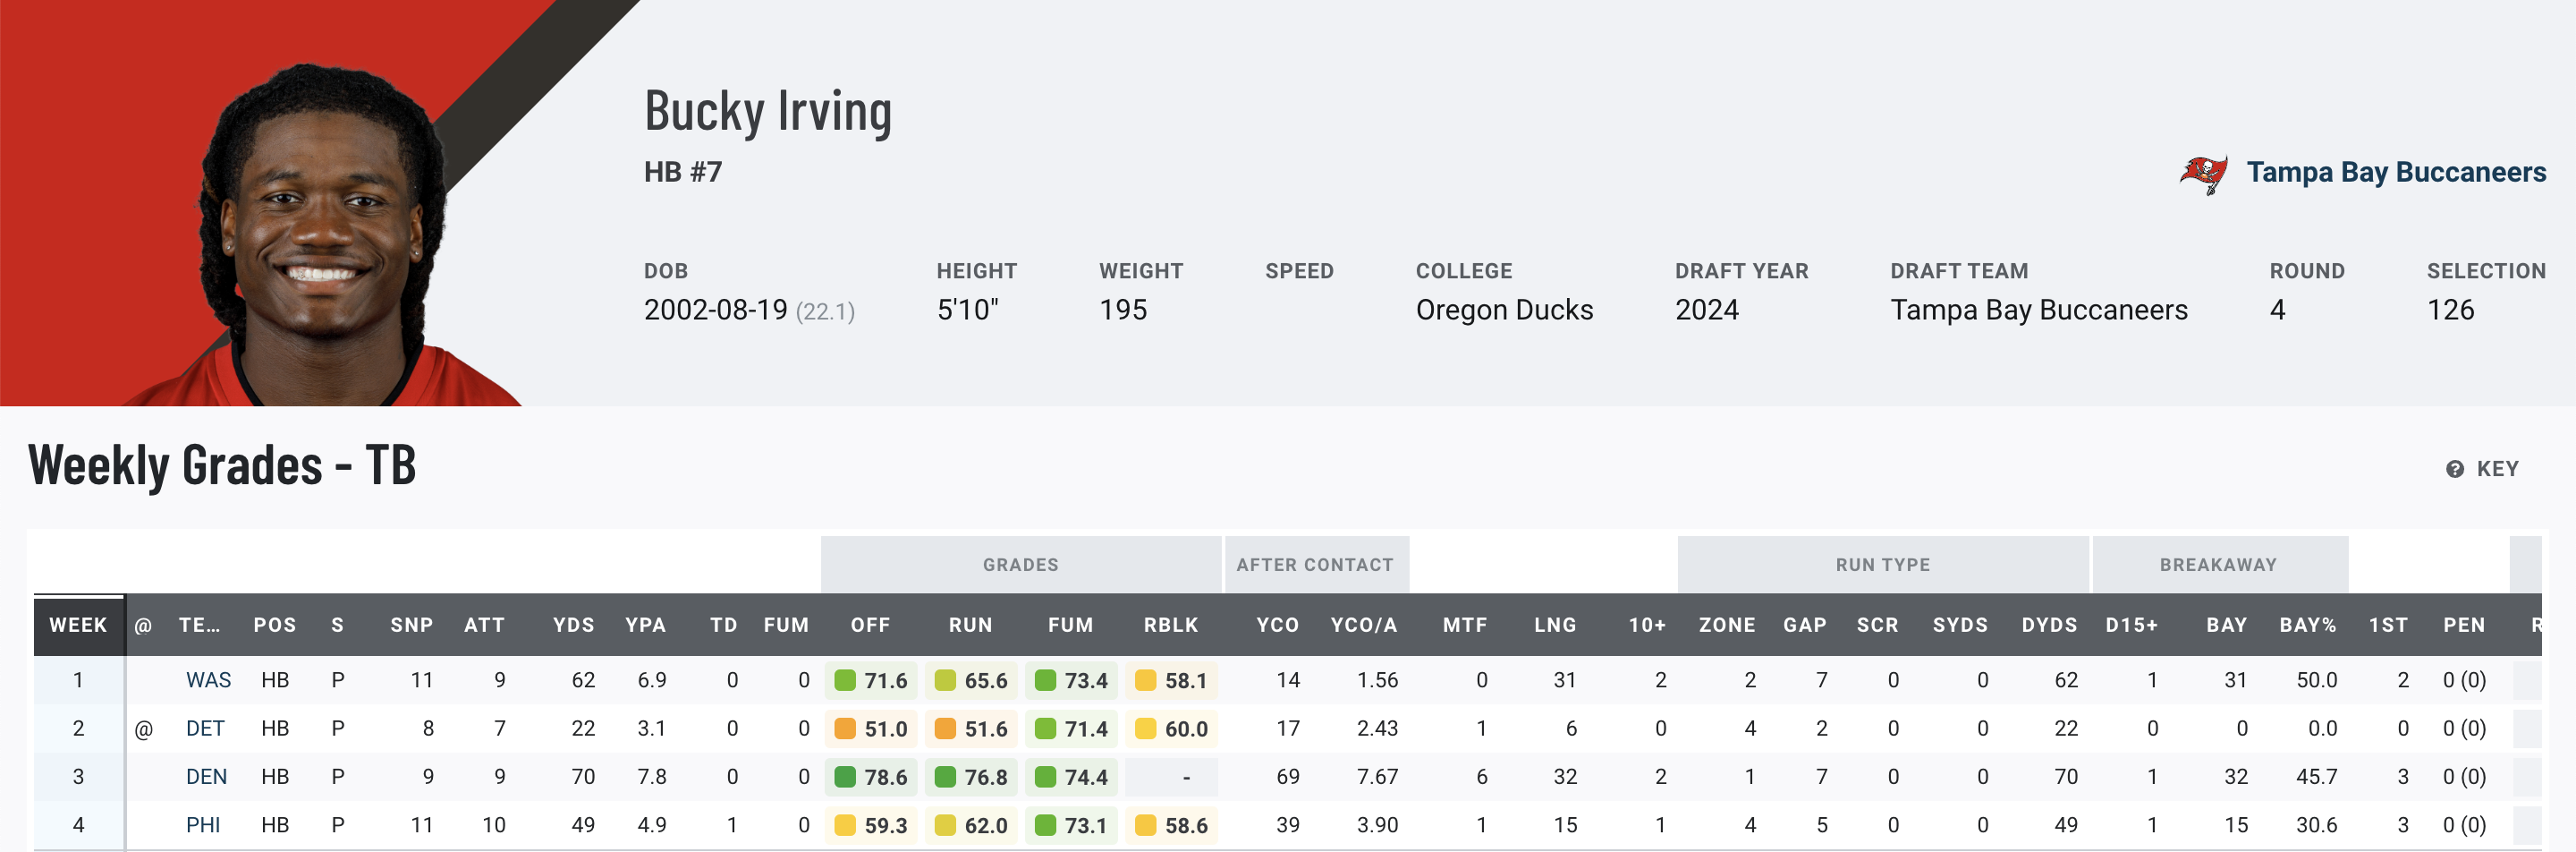Open the WAS opponent link in week 1
Image resolution: width=2576 pixels, height=852 pixels.
(x=208, y=680)
